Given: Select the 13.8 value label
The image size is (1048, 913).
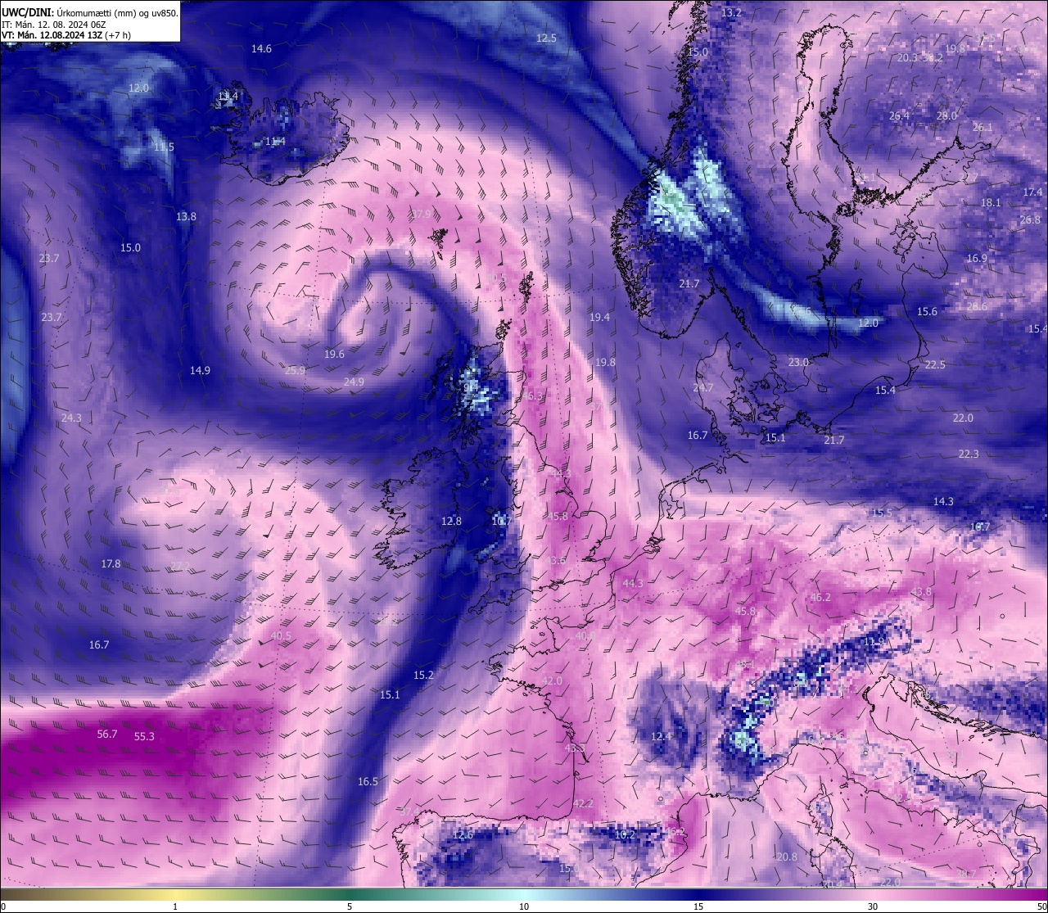Looking at the screenshot, I should click(186, 217).
